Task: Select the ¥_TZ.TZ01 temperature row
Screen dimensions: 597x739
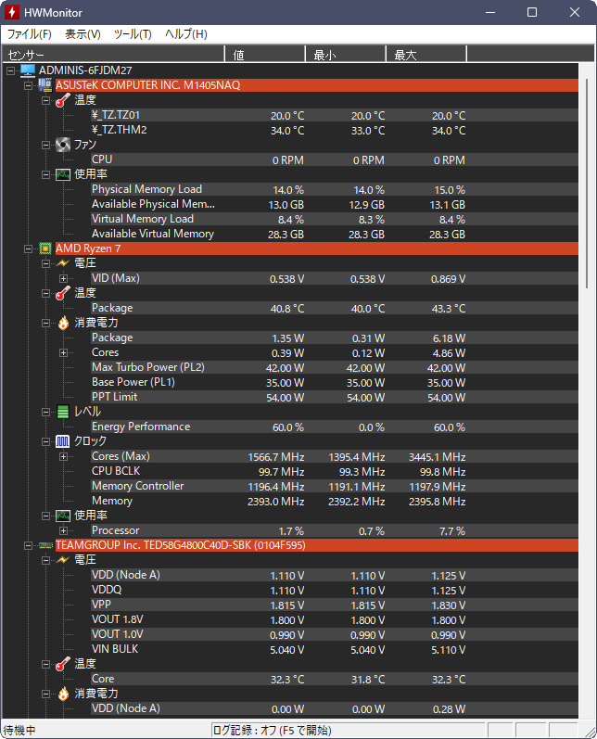Action: [334, 115]
